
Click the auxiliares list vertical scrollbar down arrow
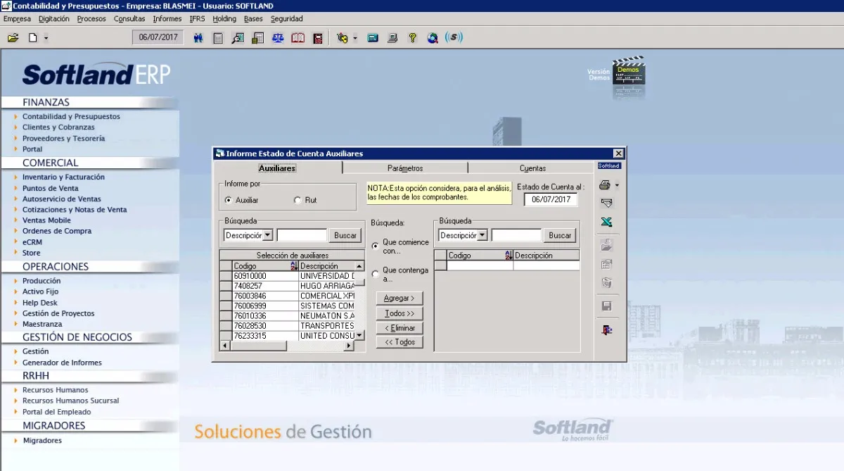click(360, 336)
